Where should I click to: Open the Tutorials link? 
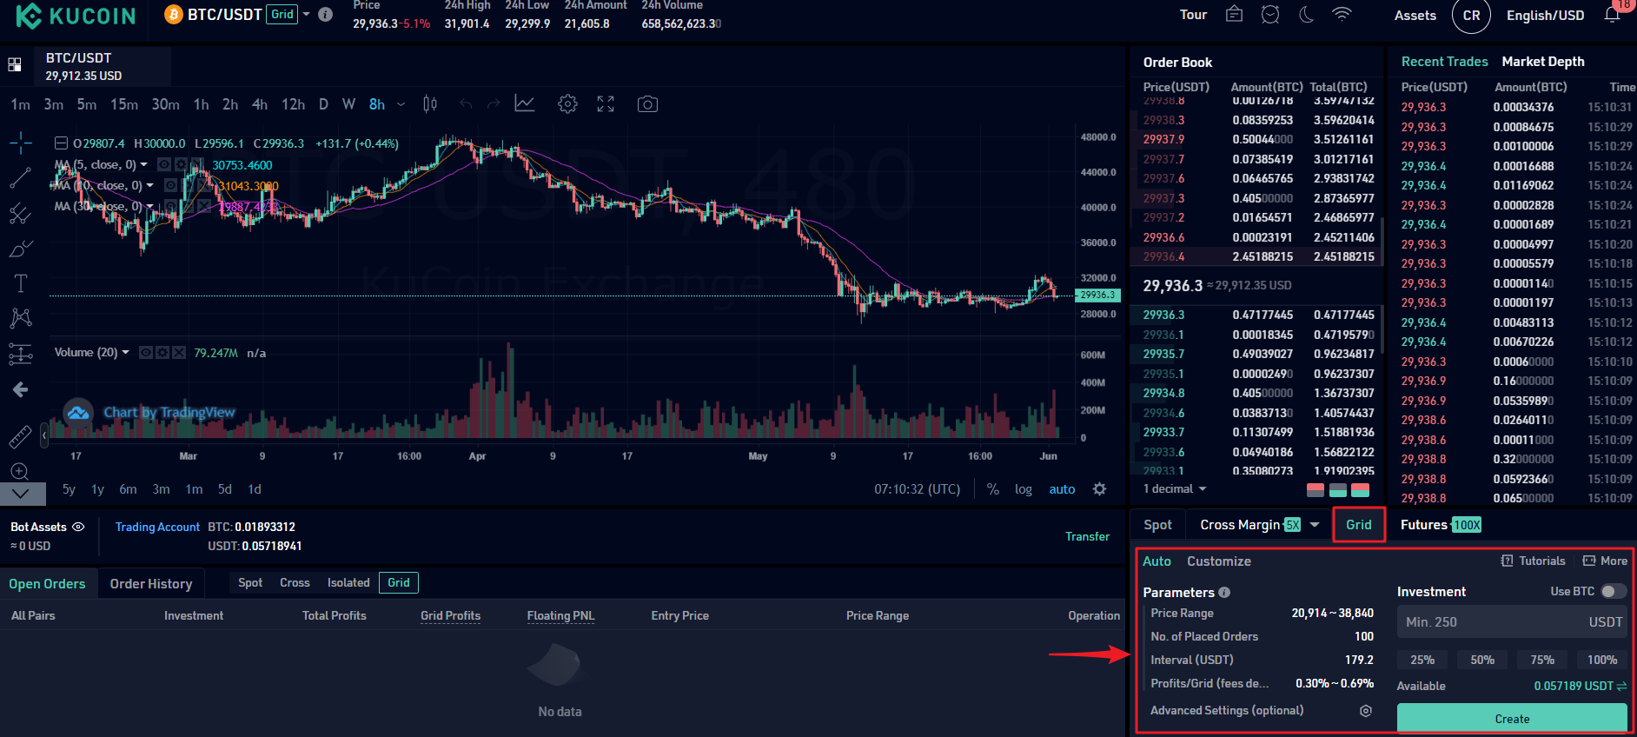1534,561
